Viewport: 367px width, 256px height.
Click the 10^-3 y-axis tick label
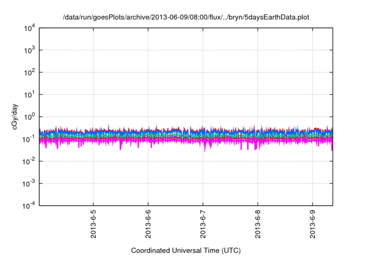point(29,183)
